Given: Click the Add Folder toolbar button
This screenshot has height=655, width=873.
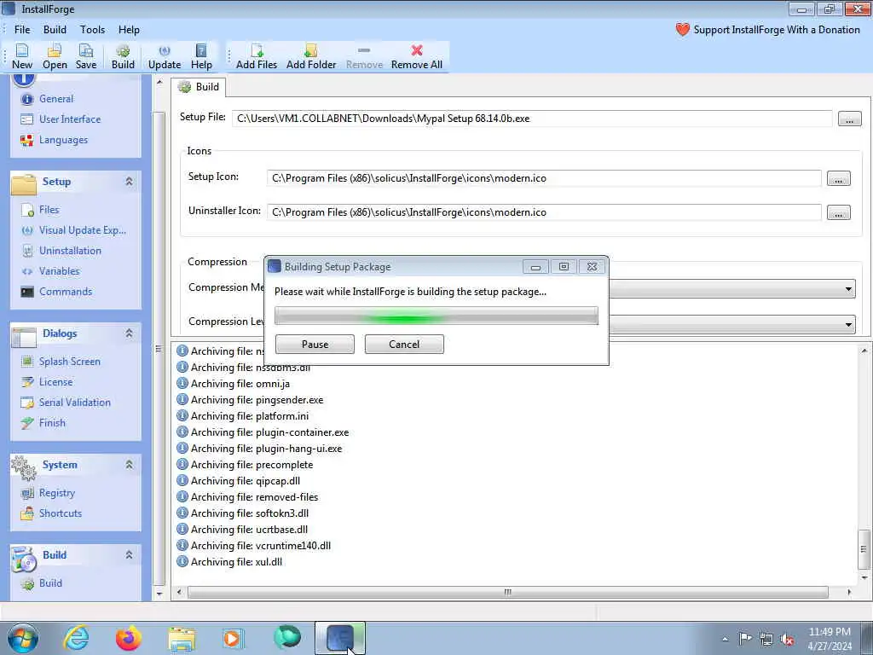Looking at the screenshot, I should pyautogui.click(x=311, y=57).
